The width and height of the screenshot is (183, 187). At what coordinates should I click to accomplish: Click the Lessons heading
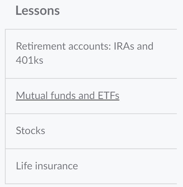[38, 11]
